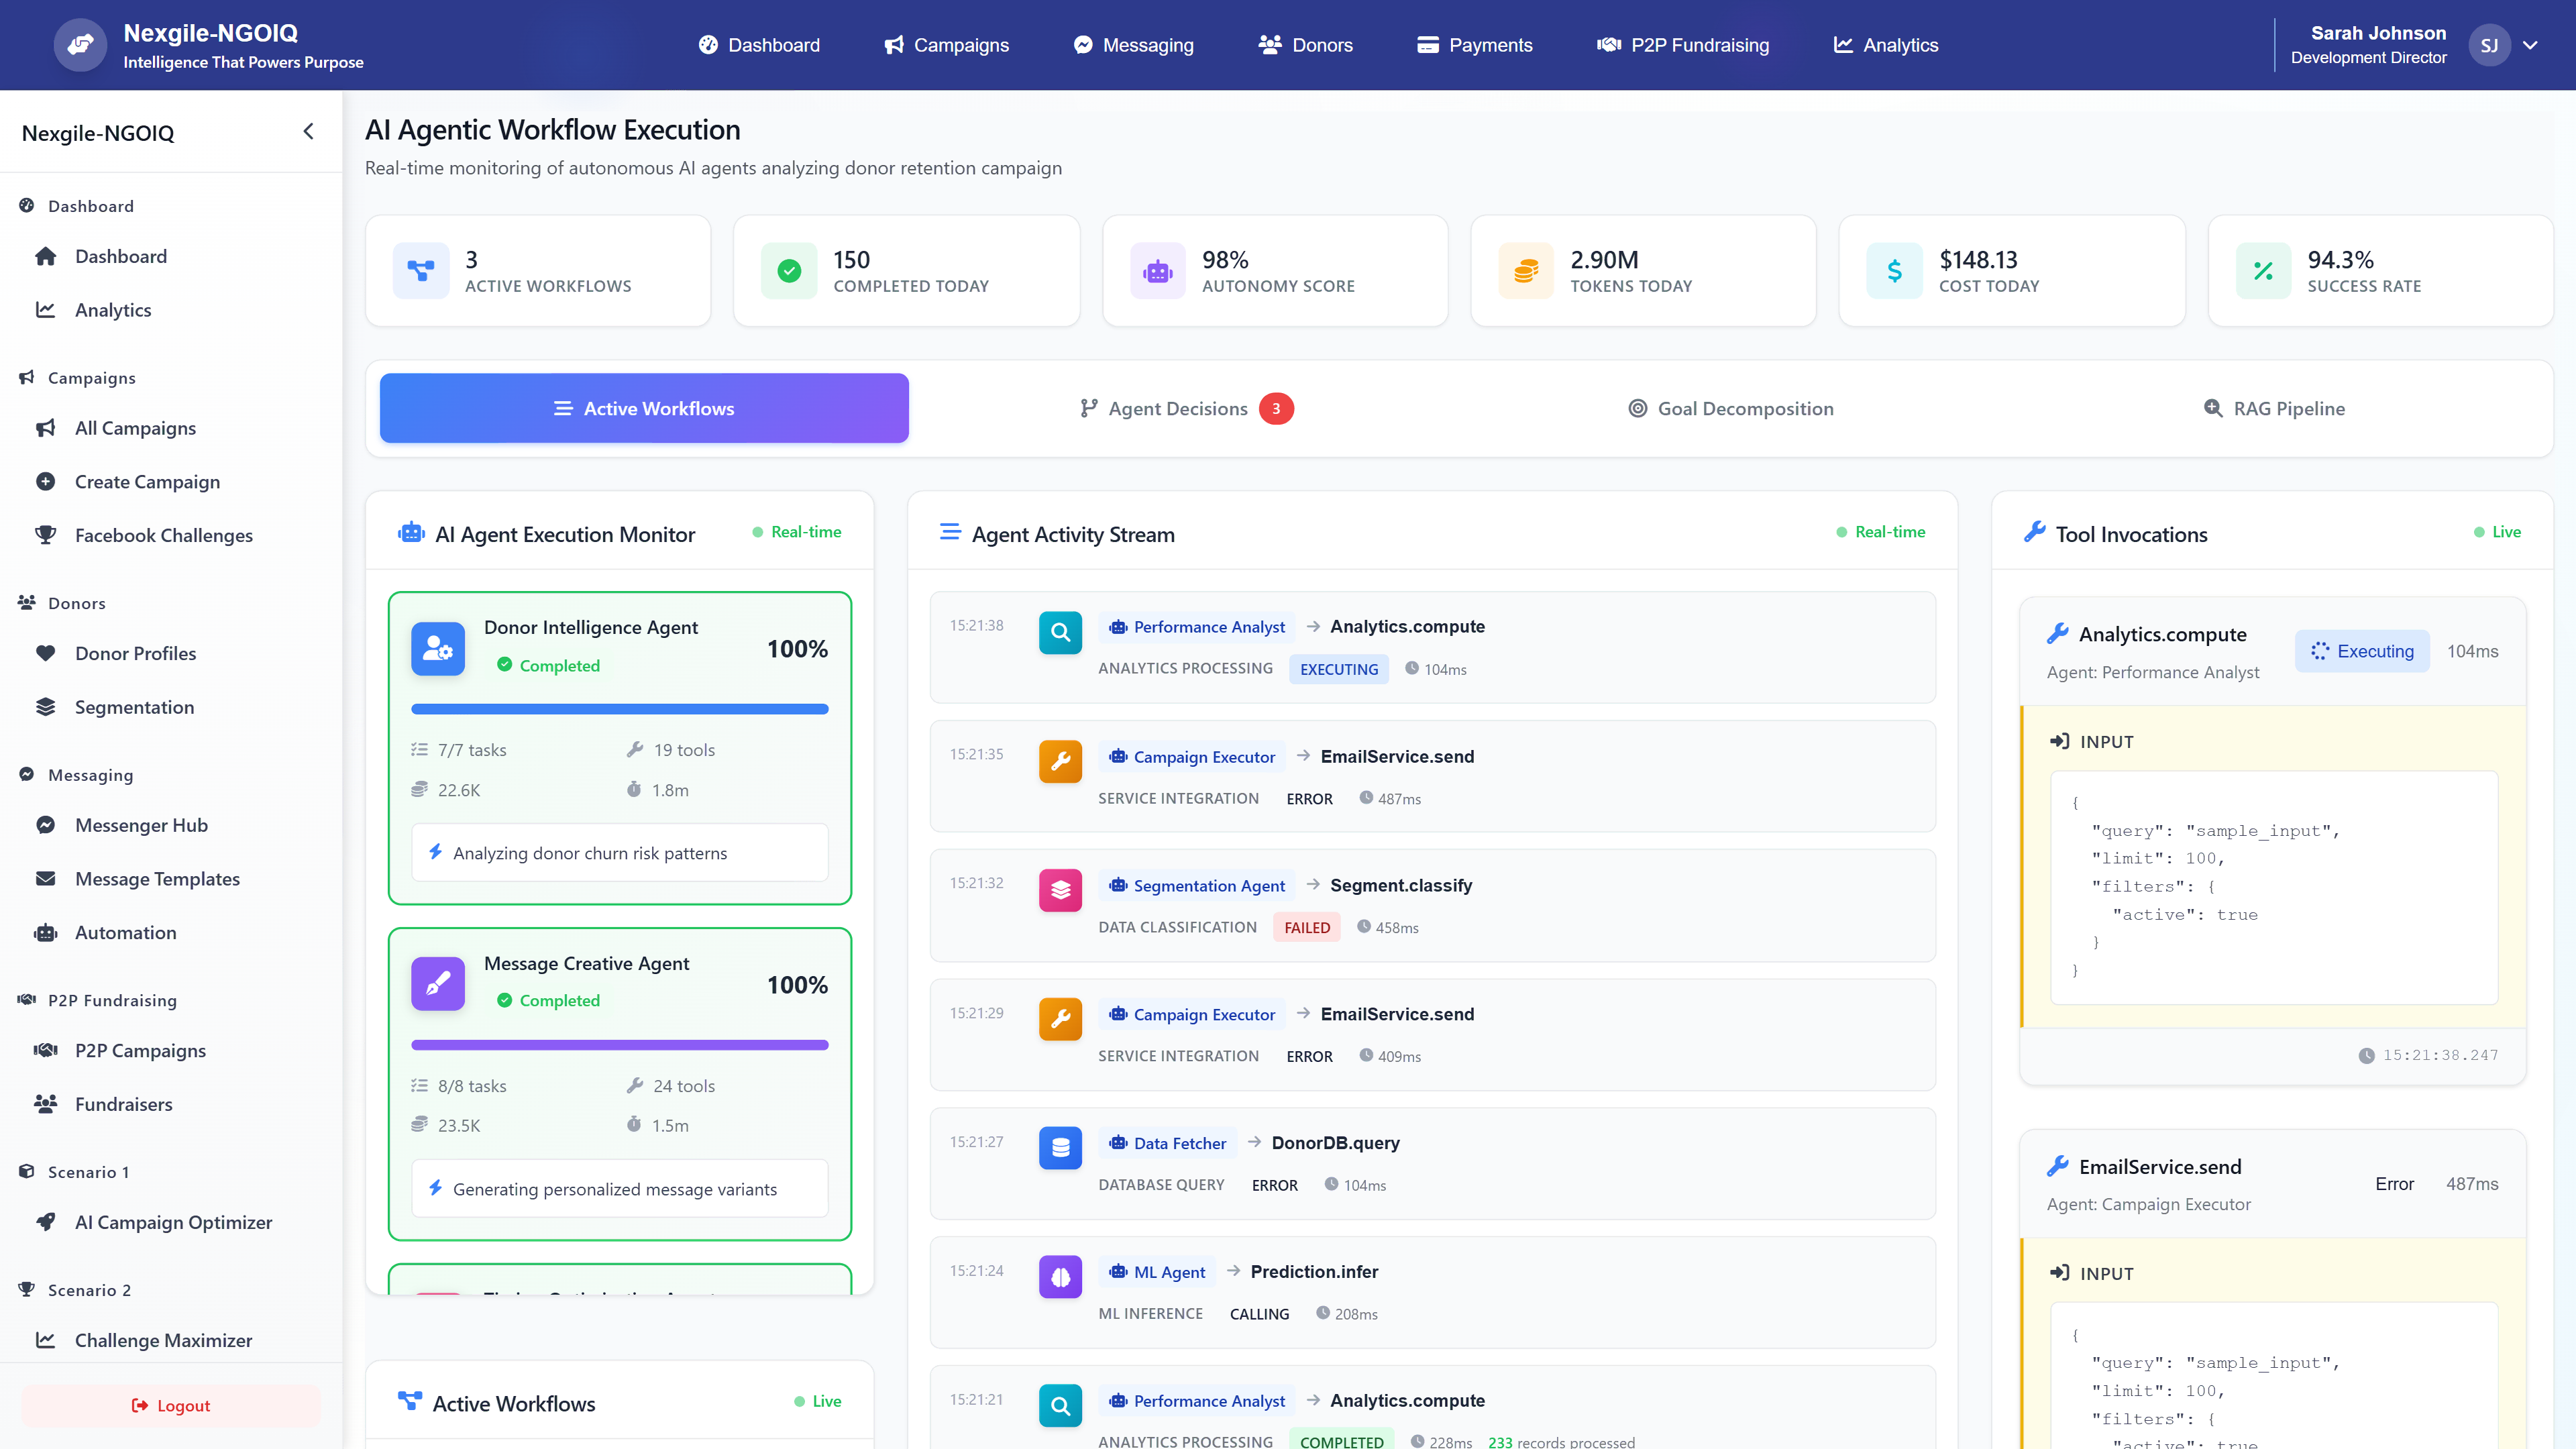Click the Analytics.compute search icon at 15:21:38

(1060, 632)
